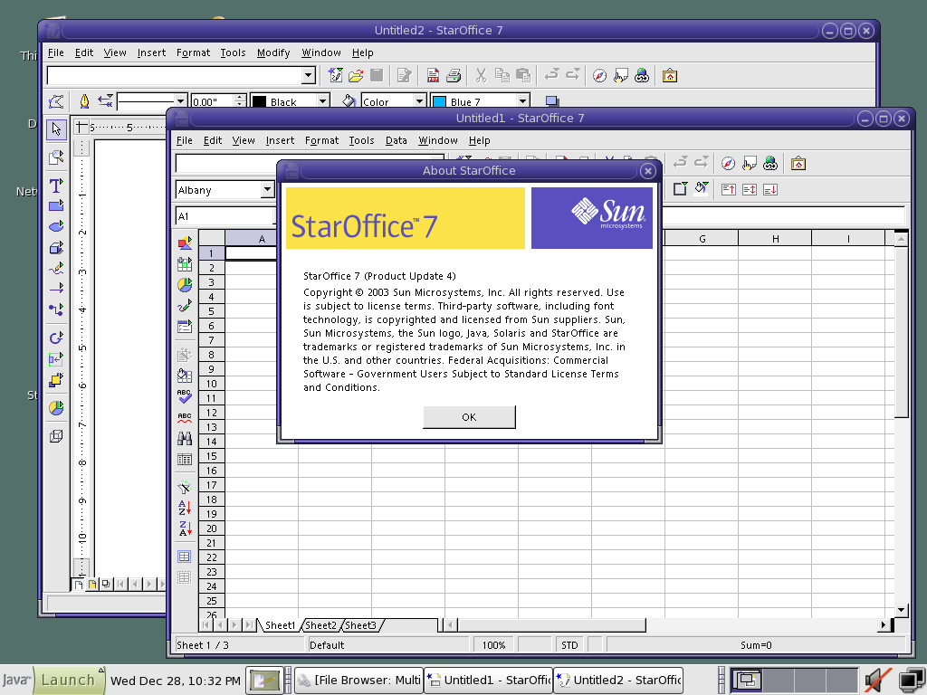Click the Gallery icon in Untitled2 toolbar

coord(670,76)
